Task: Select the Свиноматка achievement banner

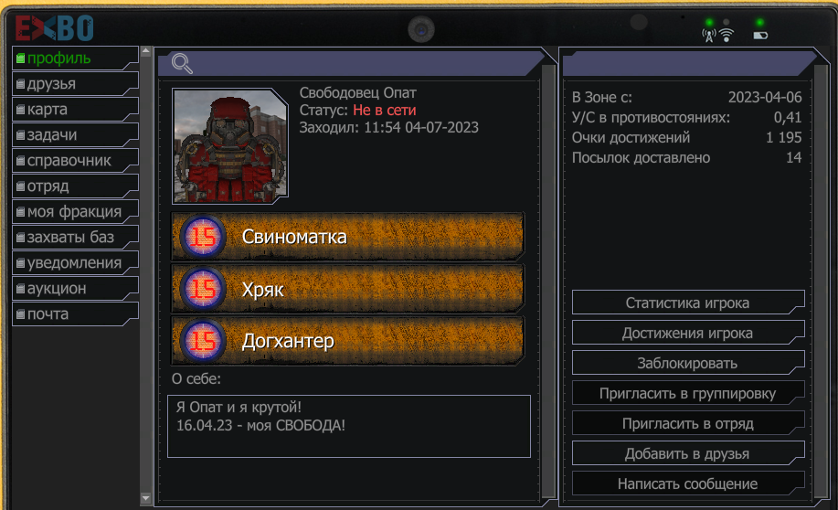Action: tap(348, 237)
